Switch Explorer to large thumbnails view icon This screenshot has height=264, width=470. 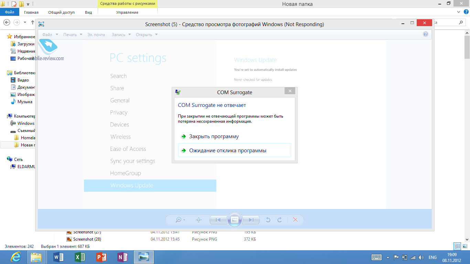pos(465,246)
